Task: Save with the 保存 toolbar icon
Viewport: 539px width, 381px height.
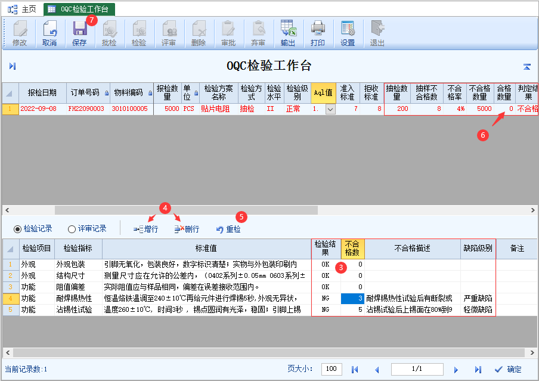Action: 79,33
